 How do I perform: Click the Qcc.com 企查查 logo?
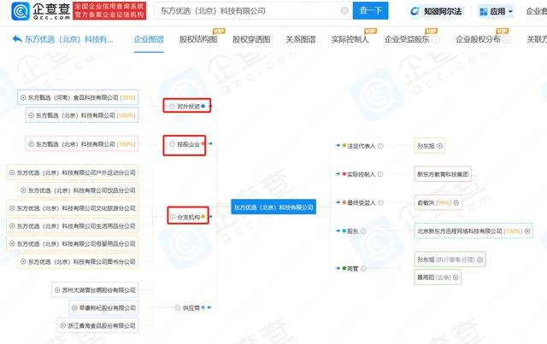click(x=41, y=11)
